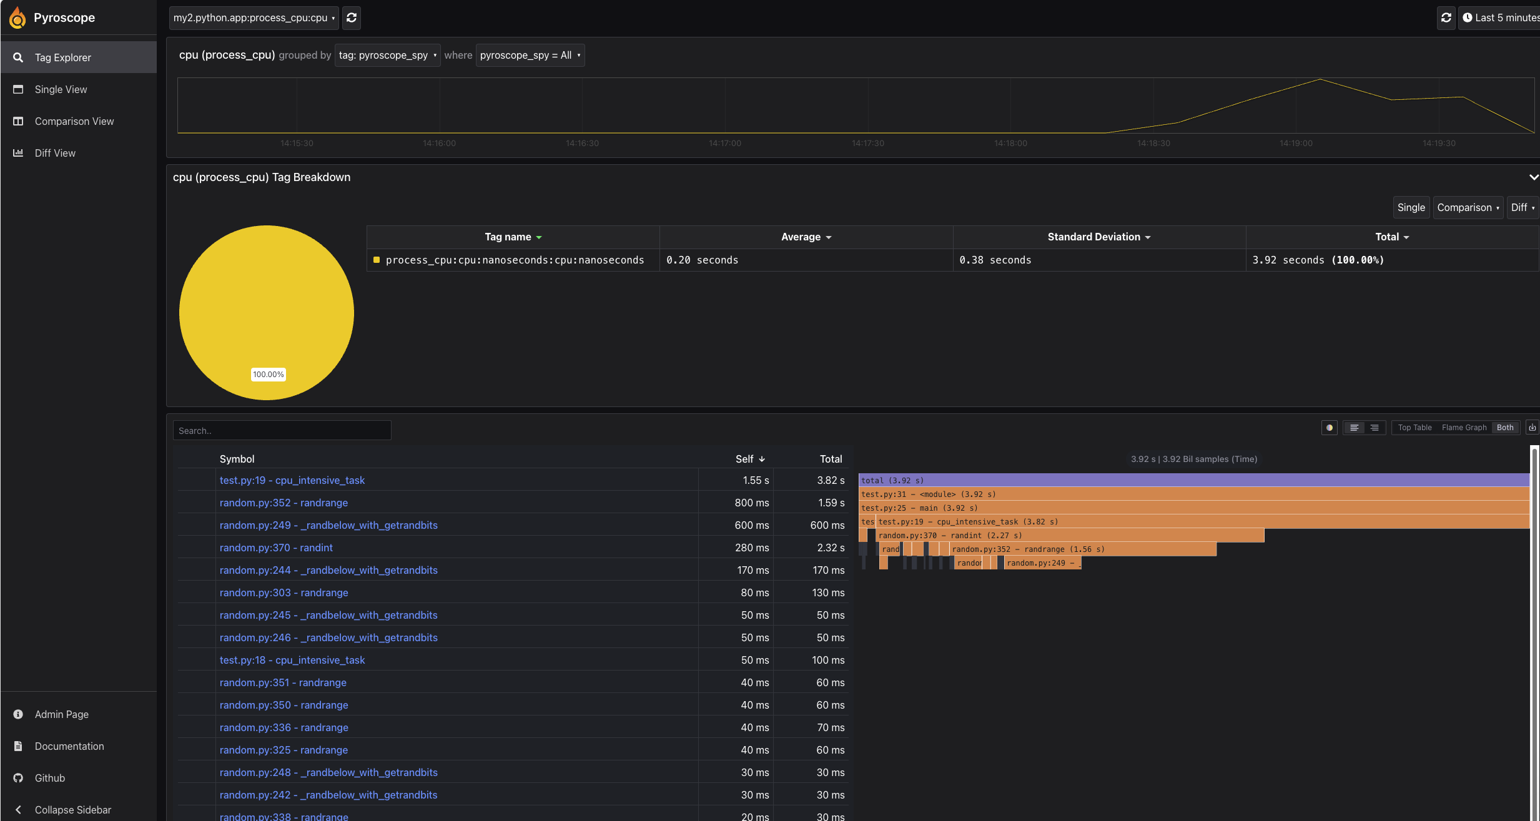Open the pyroscope_spy = All filter dropdown
Screen dimensions: 1540x821
[x=530, y=55]
